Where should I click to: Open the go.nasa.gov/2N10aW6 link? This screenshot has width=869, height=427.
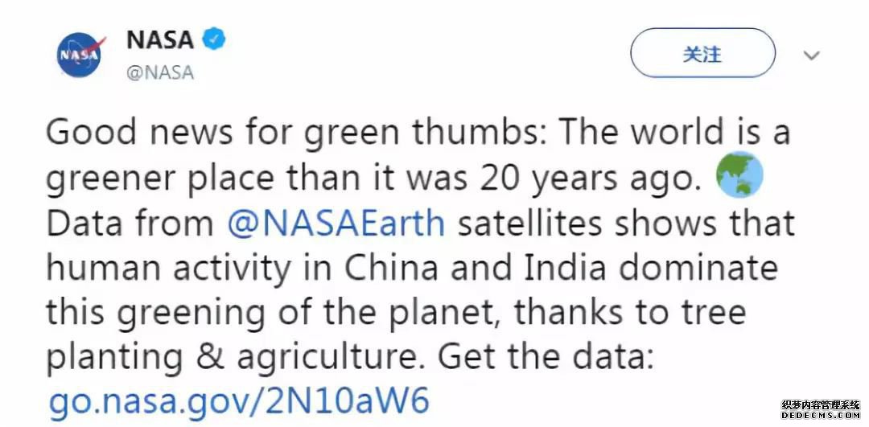coord(240,401)
